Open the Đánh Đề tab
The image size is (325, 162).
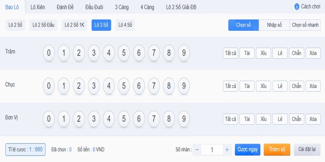pyautogui.click(x=65, y=7)
